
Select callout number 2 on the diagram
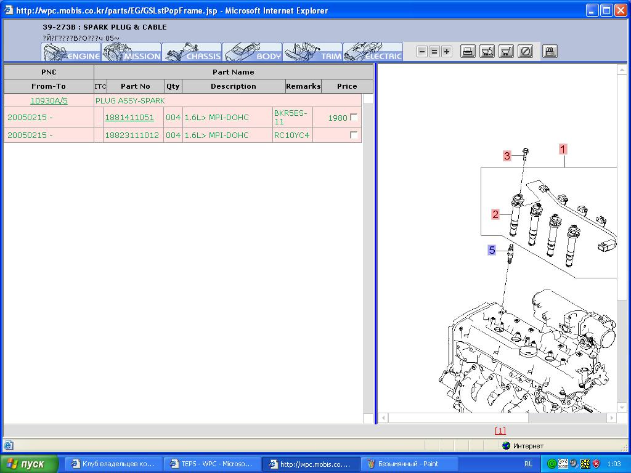click(495, 214)
